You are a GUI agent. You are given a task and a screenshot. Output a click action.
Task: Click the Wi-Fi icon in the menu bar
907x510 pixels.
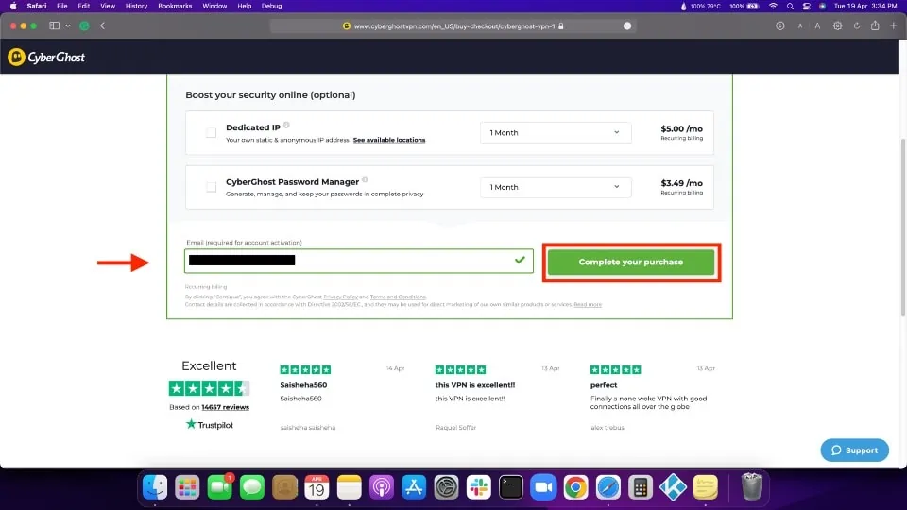coord(773,6)
